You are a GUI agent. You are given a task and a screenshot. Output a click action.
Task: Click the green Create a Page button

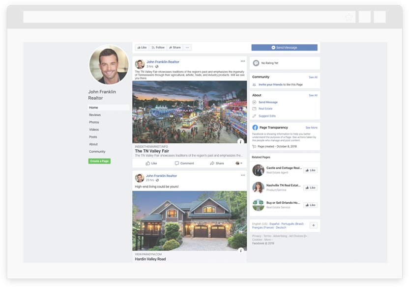[99, 161]
